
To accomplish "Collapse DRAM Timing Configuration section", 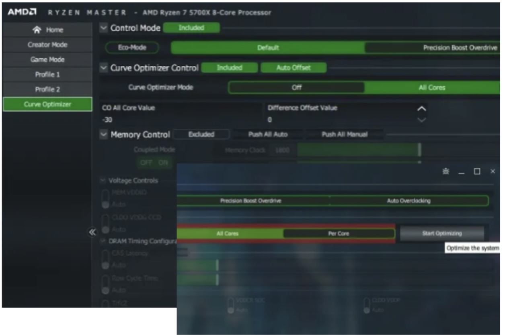I will [x=103, y=241].
